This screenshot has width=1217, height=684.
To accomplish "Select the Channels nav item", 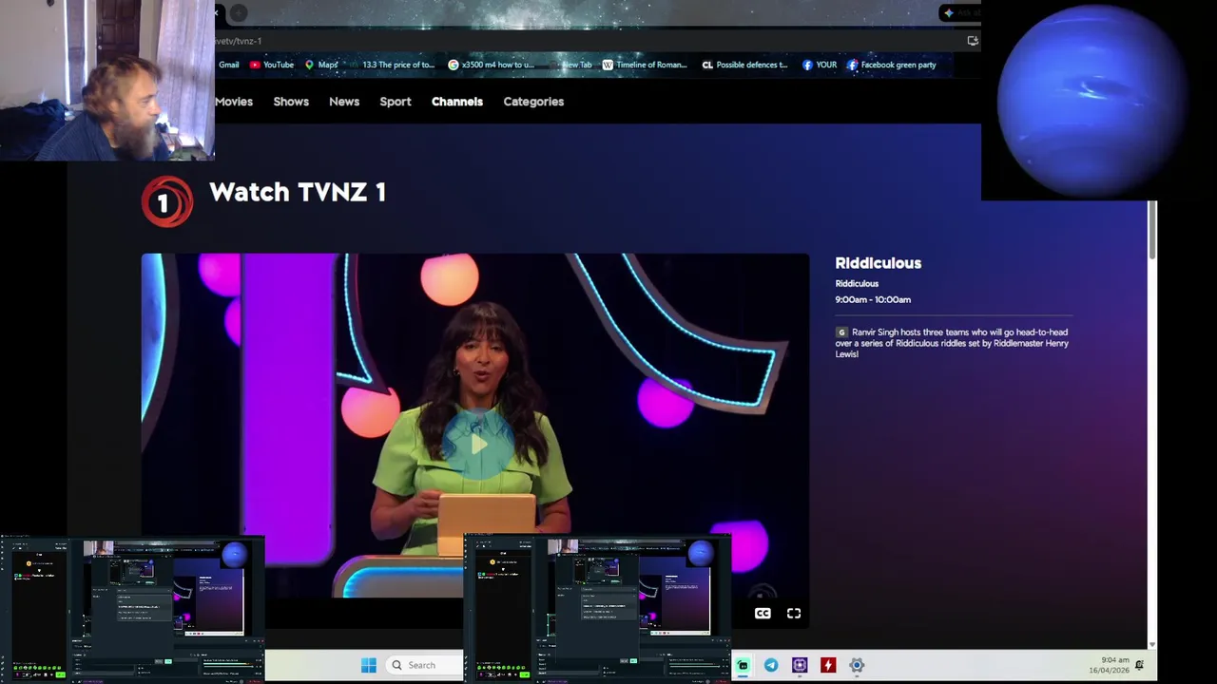I will tap(457, 102).
